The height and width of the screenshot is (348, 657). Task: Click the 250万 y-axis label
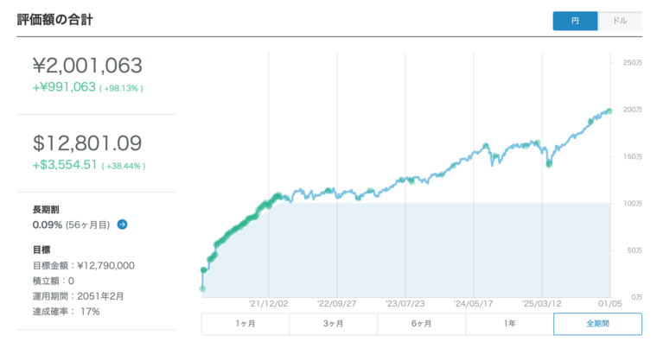tap(632, 63)
